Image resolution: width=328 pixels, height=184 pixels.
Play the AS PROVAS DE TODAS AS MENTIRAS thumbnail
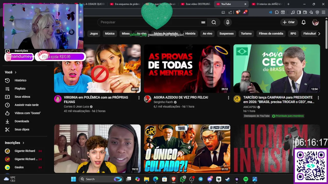pos(187,68)
